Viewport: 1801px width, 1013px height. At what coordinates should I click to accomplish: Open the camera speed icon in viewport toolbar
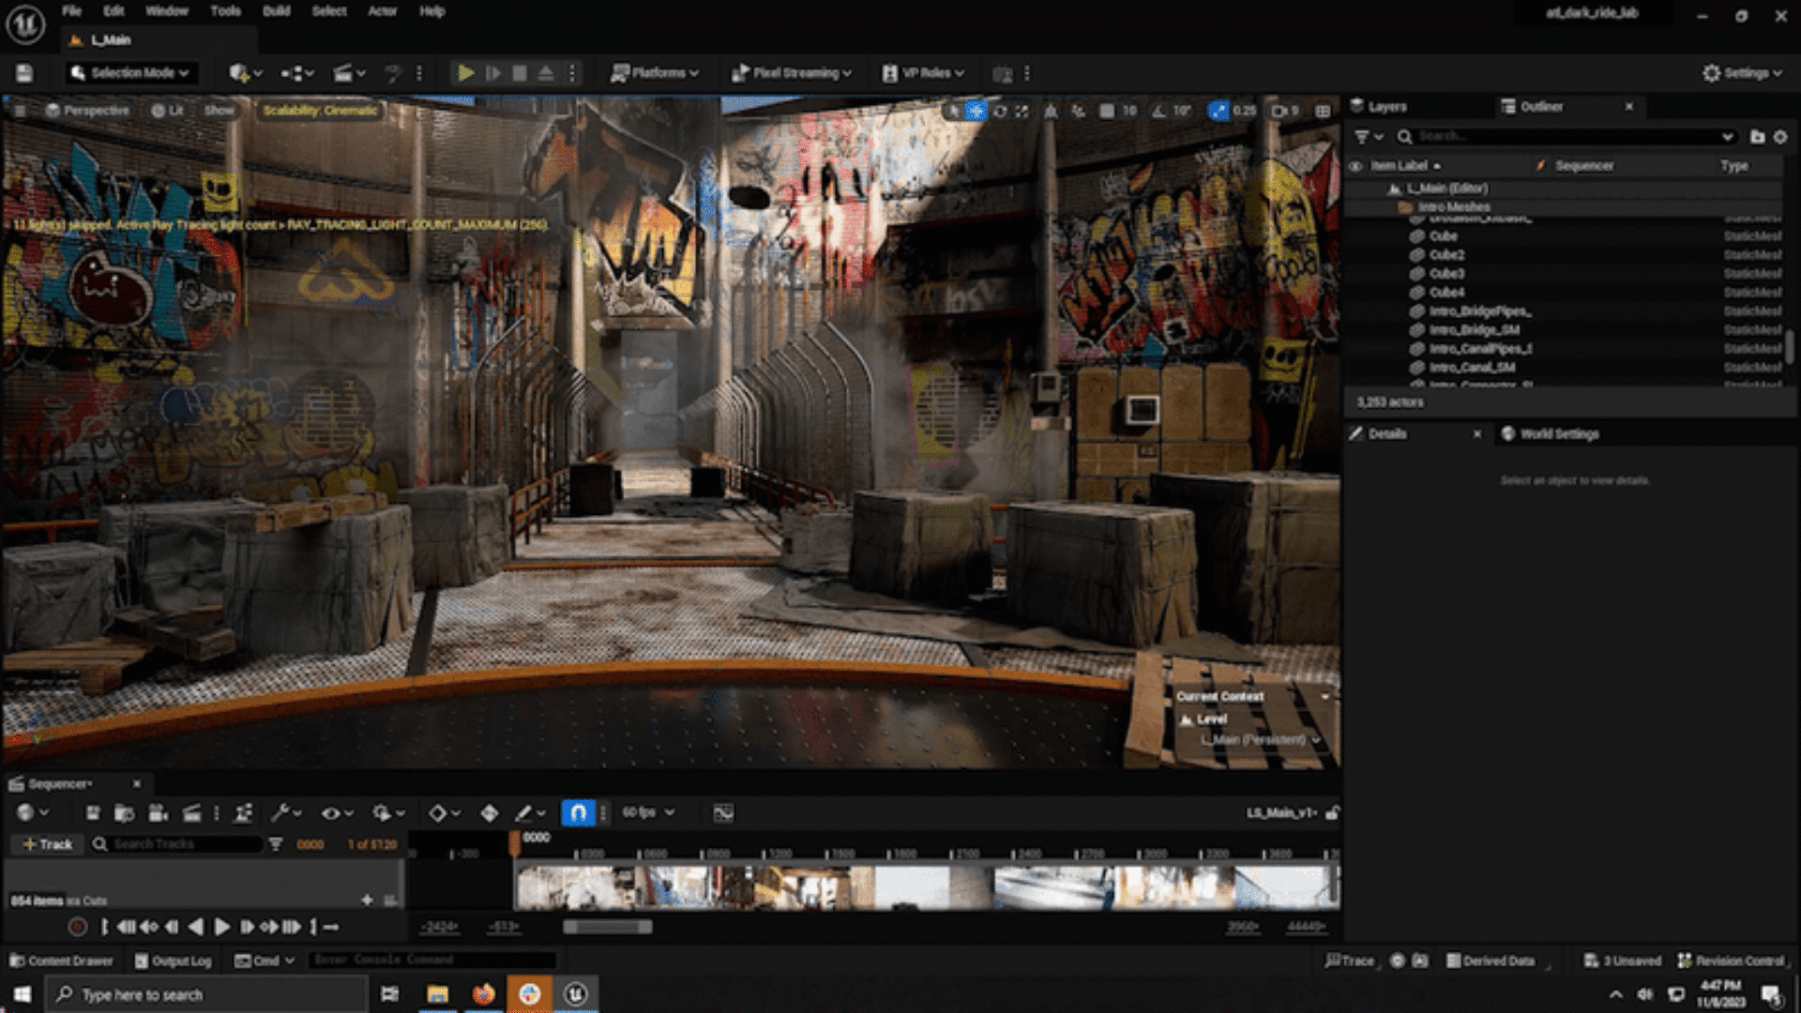[x=1276, y=111]
